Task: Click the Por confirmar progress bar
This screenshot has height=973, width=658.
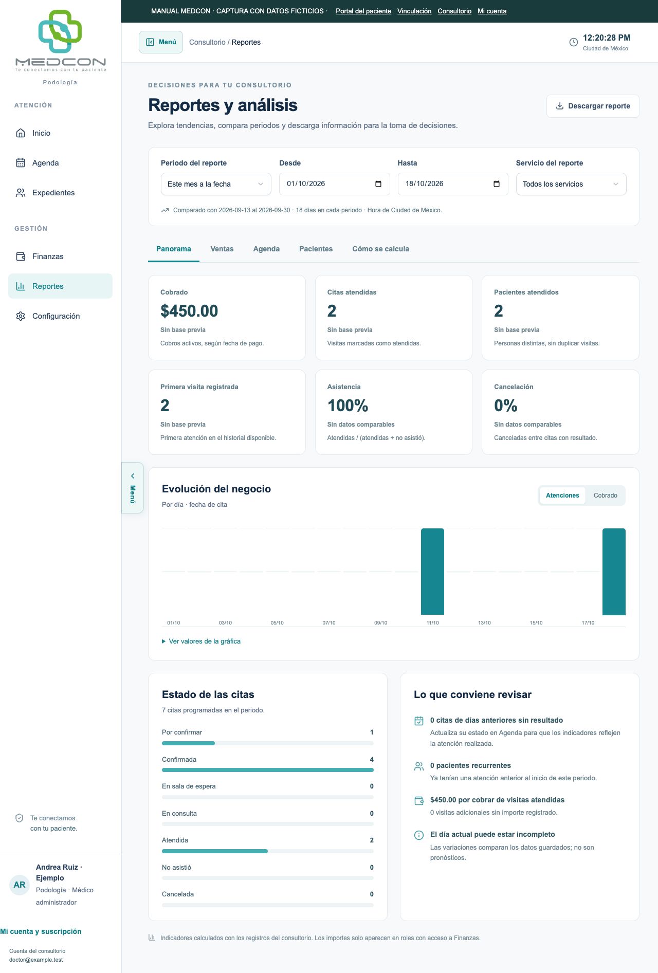Action: point(268,743)
